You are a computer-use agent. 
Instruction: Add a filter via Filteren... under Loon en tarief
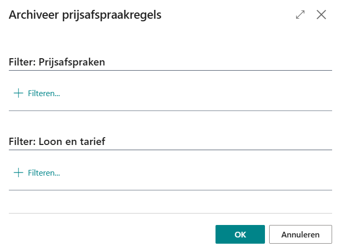tap(44, 173)
